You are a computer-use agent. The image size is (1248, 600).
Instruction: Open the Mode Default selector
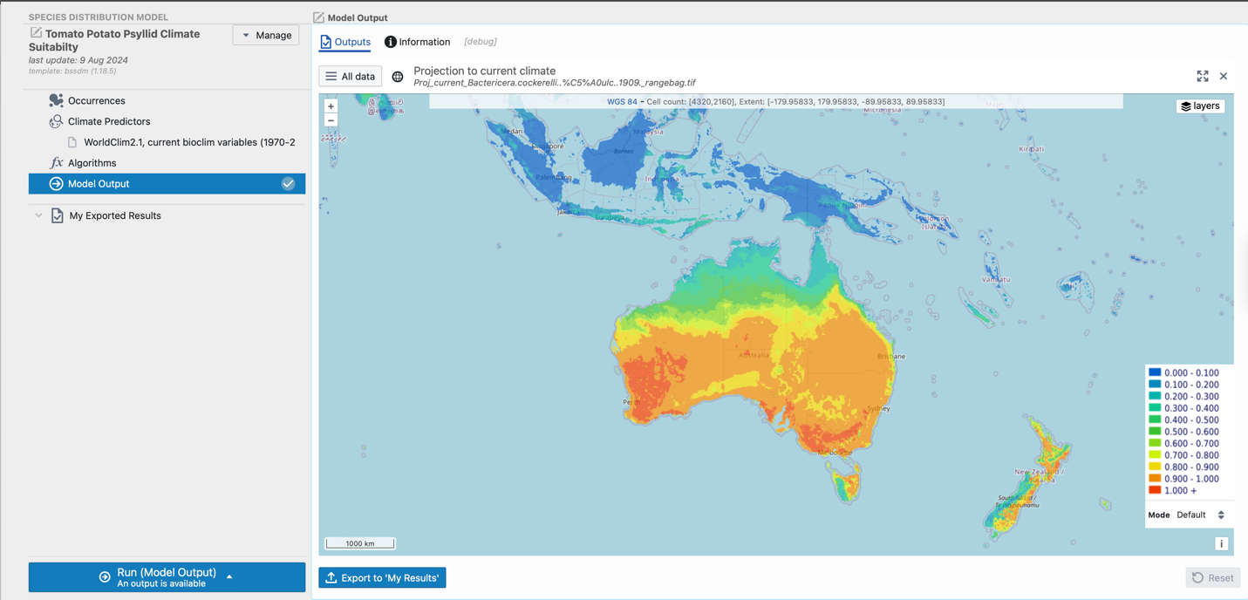click(x=1200, y=515)
